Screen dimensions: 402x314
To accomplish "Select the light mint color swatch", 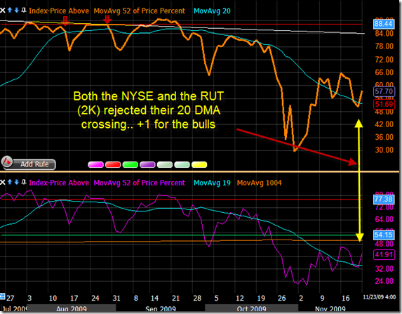I will click(x=182, y=164).
